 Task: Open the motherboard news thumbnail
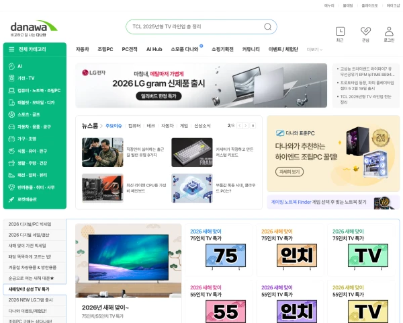[x=103, y=188]
